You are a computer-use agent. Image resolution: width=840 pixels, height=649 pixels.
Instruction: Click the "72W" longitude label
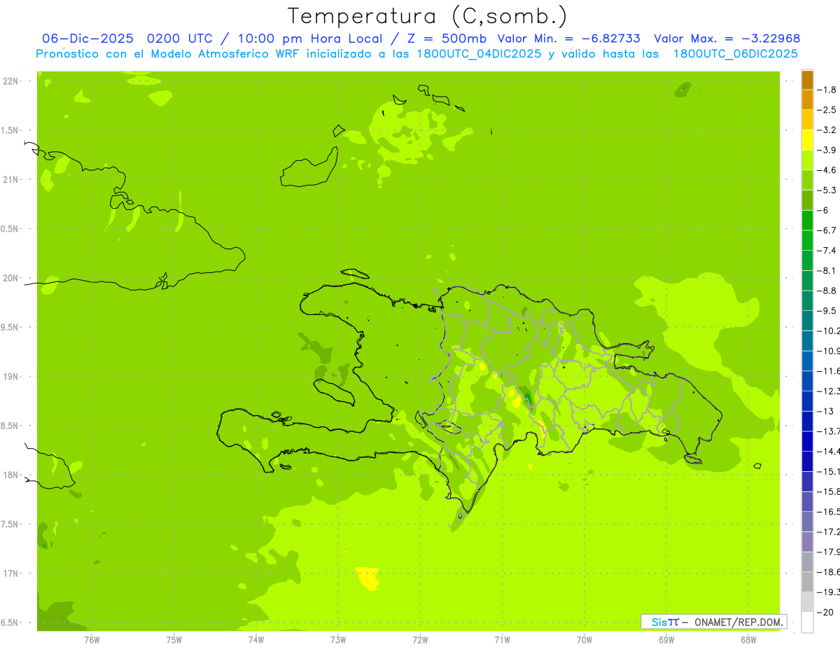[x=420, y=640]
